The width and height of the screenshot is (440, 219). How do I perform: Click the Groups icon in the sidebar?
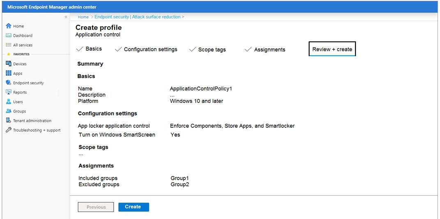pyautogui.click(x=9, y=111)
